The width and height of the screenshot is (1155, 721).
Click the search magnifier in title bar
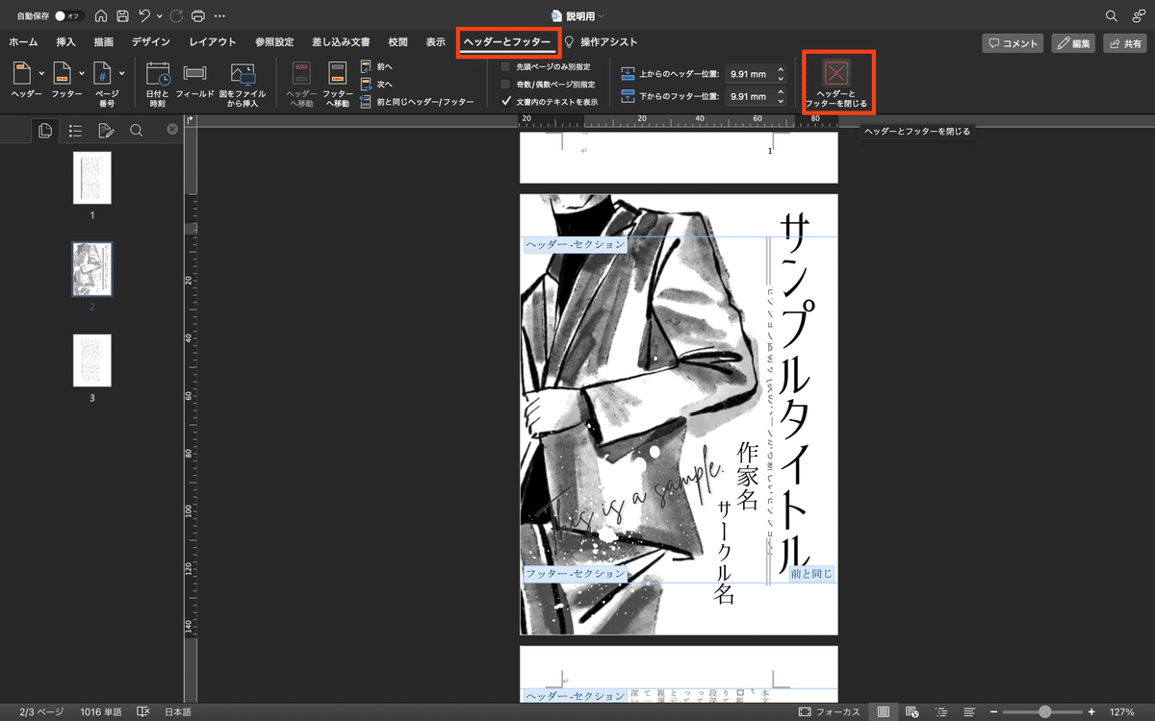click(x=1112, y=16)
